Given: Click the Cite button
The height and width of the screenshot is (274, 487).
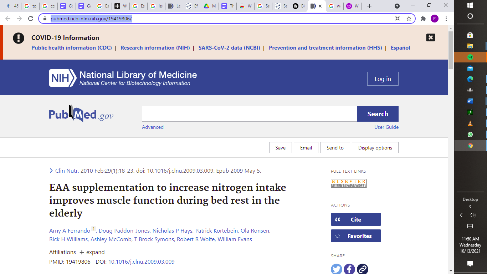Looking at the screenshot, I should click(x=355, y=219).
